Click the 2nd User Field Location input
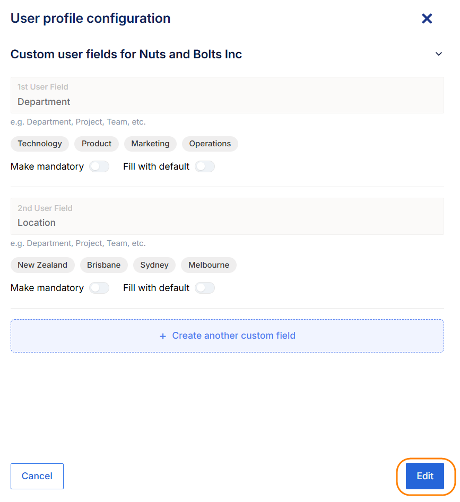The width and height of the screenshot is (460, 502). (x=227, y=216)
